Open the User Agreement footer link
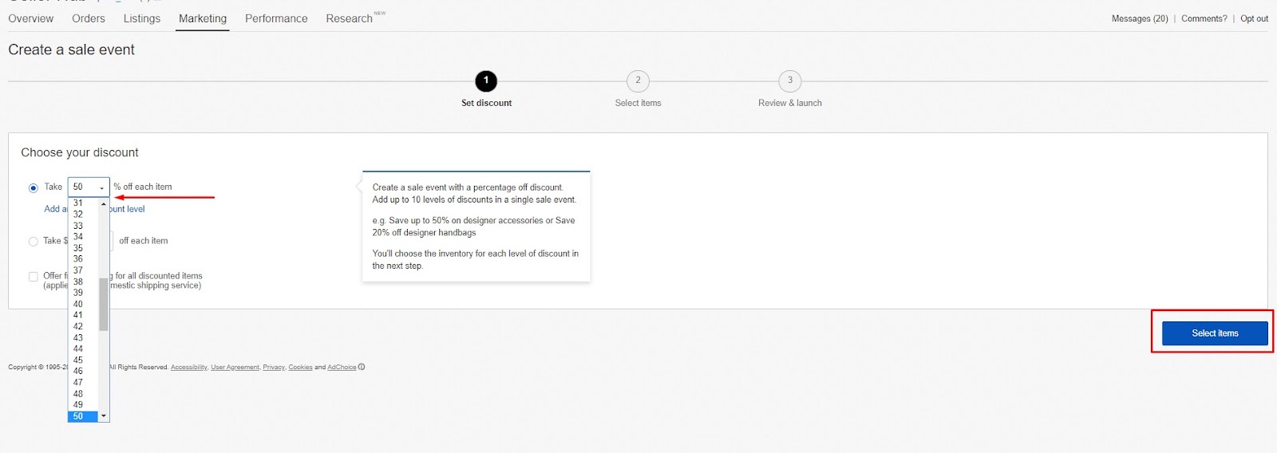The height and width of the screenshot is (453, 1277). pyautogui.click(x=235, y=368)
